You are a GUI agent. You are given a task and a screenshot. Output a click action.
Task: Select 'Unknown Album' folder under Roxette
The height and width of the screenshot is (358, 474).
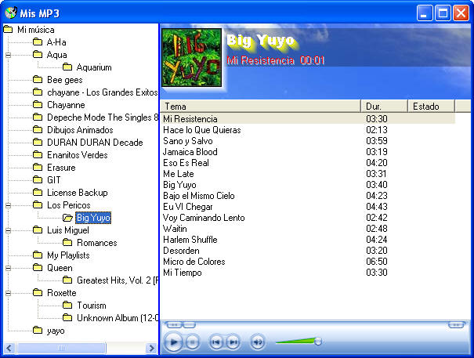[118, 318]
